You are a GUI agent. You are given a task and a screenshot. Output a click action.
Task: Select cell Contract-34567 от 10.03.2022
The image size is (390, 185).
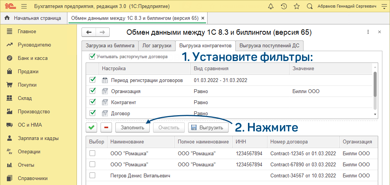tap(303, 176)
